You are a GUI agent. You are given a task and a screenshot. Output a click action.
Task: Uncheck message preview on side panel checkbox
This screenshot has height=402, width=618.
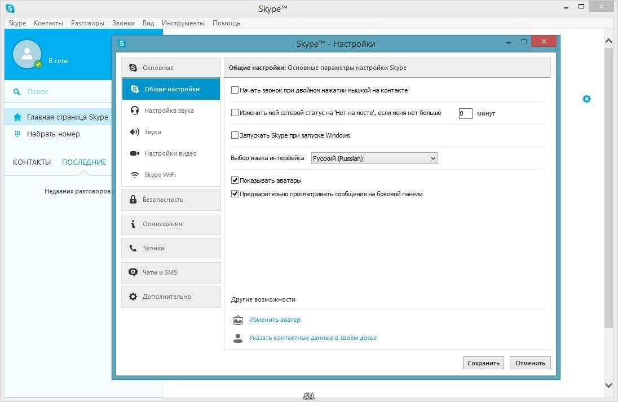(235, 194)
